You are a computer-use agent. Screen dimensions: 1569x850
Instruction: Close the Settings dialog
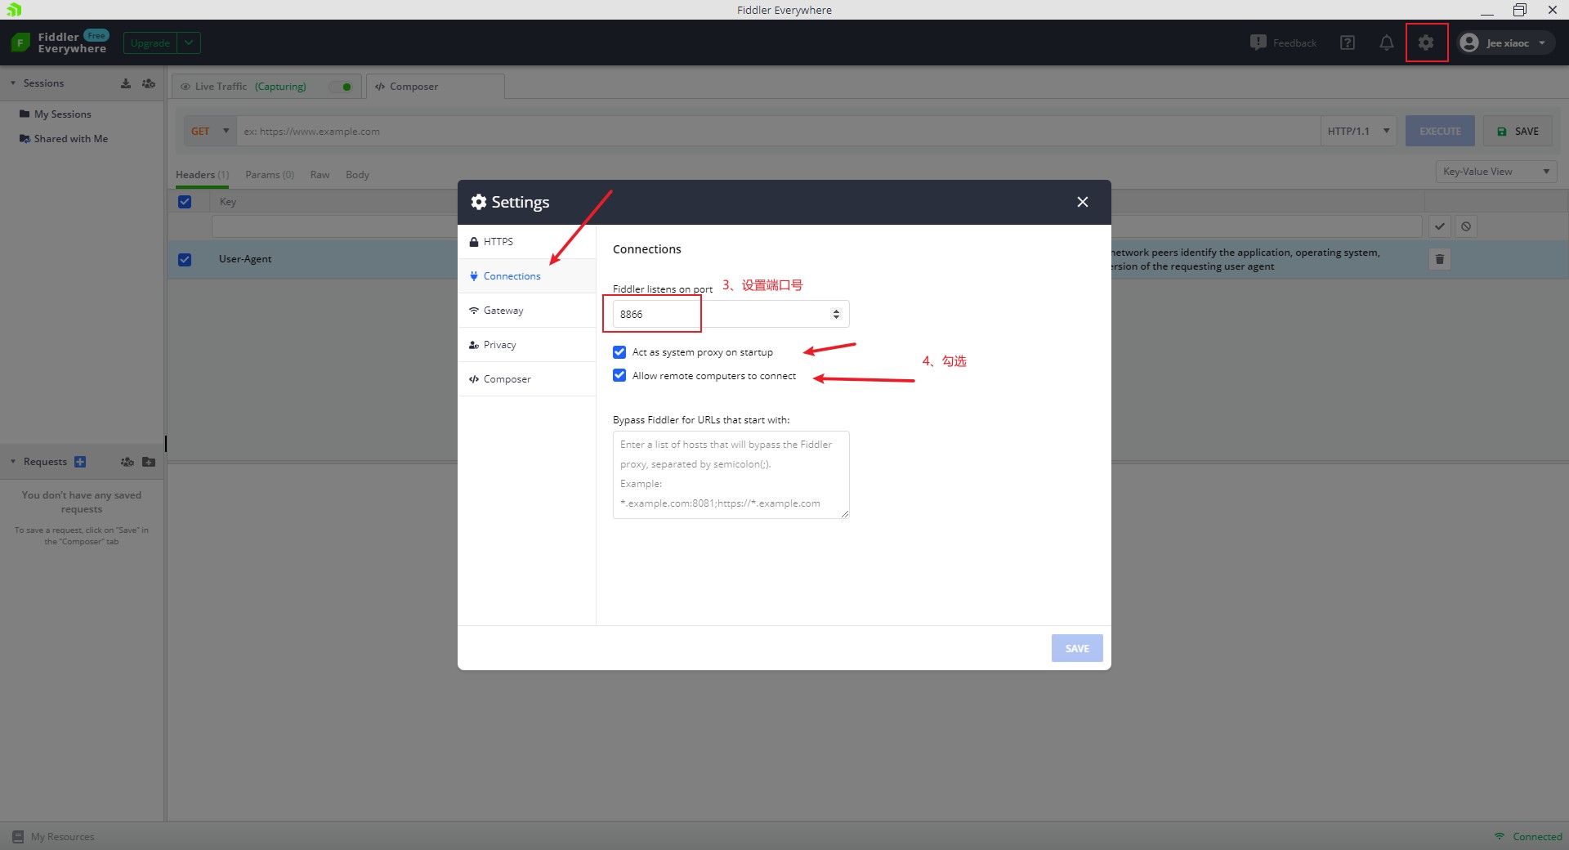click(x=1083, y=202)
